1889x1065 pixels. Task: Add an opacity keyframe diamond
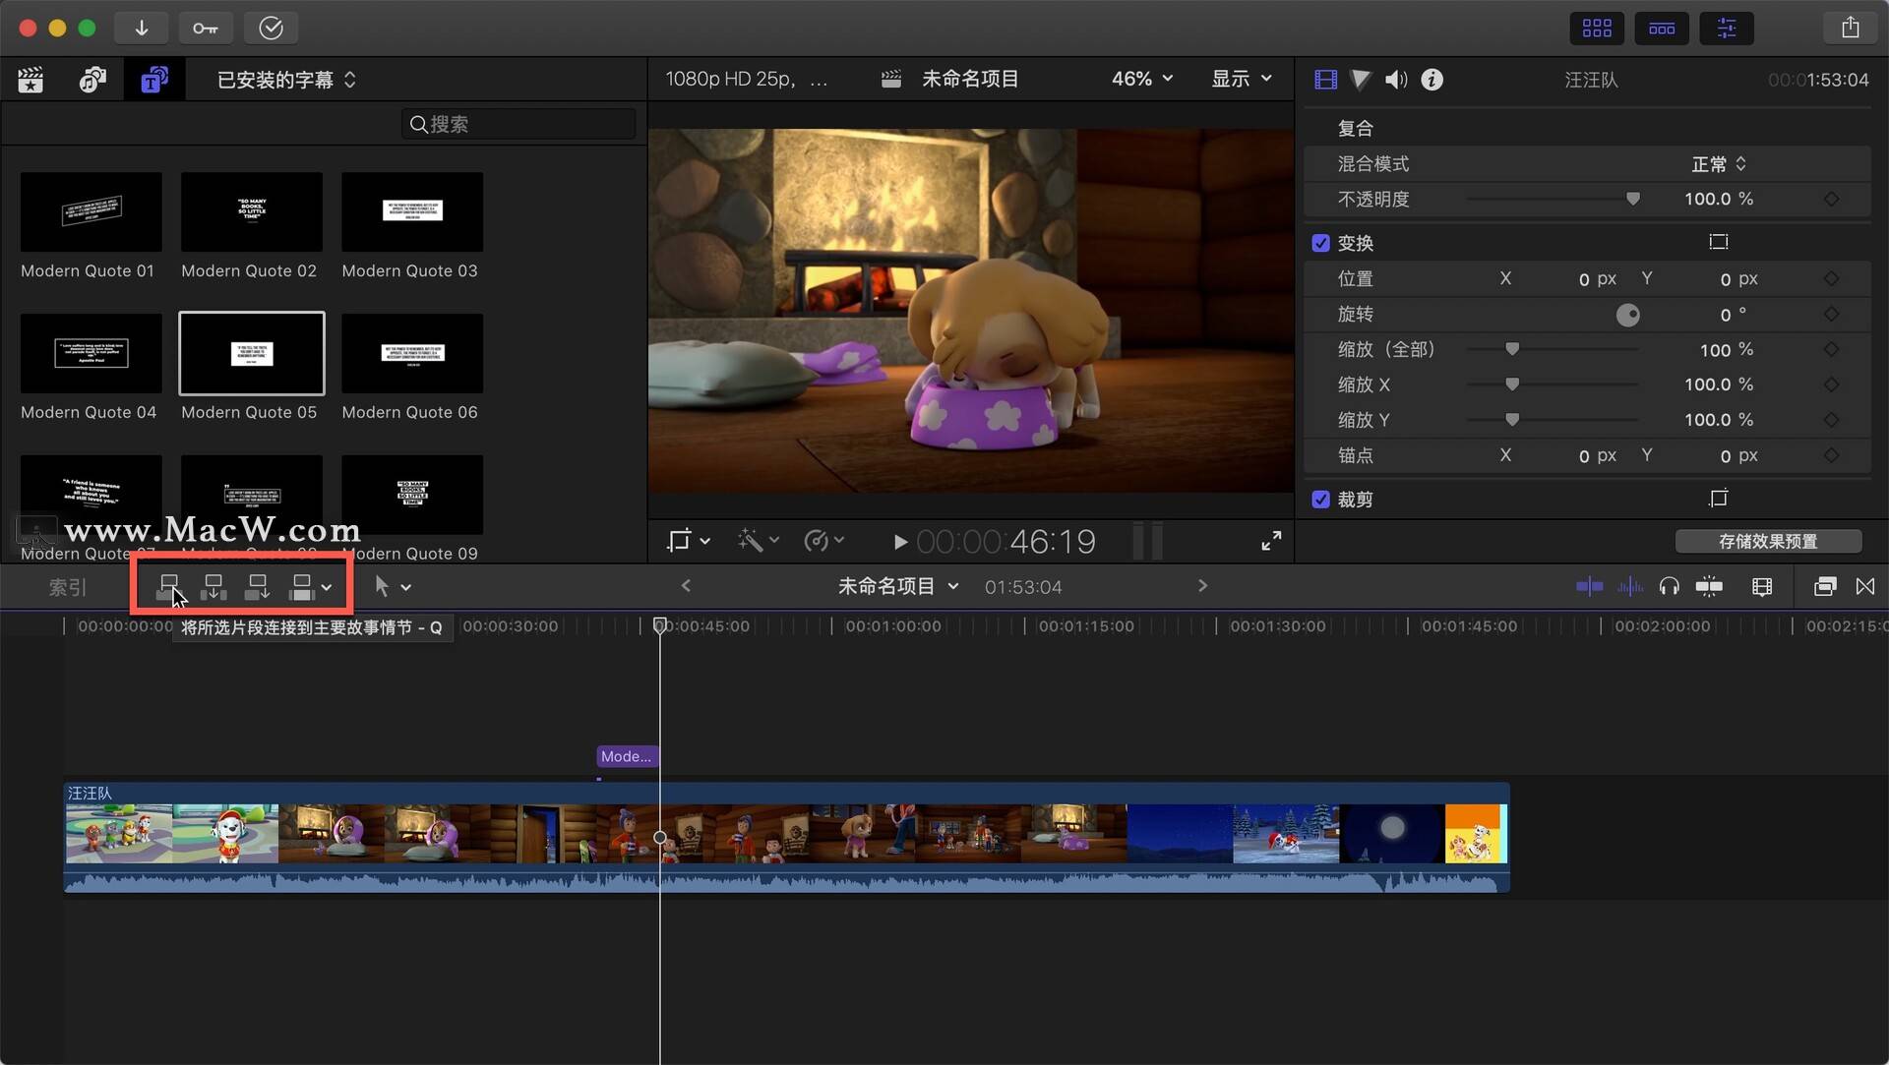coord(1831,199)
